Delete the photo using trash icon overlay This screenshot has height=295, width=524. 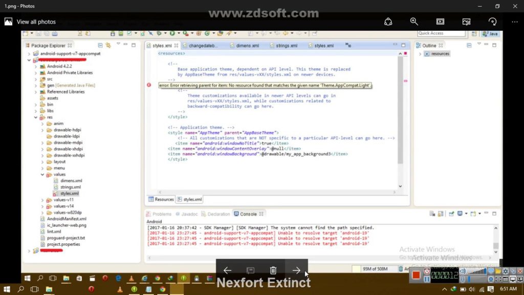point(273,270)
